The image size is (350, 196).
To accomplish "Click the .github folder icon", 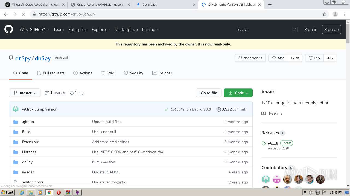I will point(16,122).
